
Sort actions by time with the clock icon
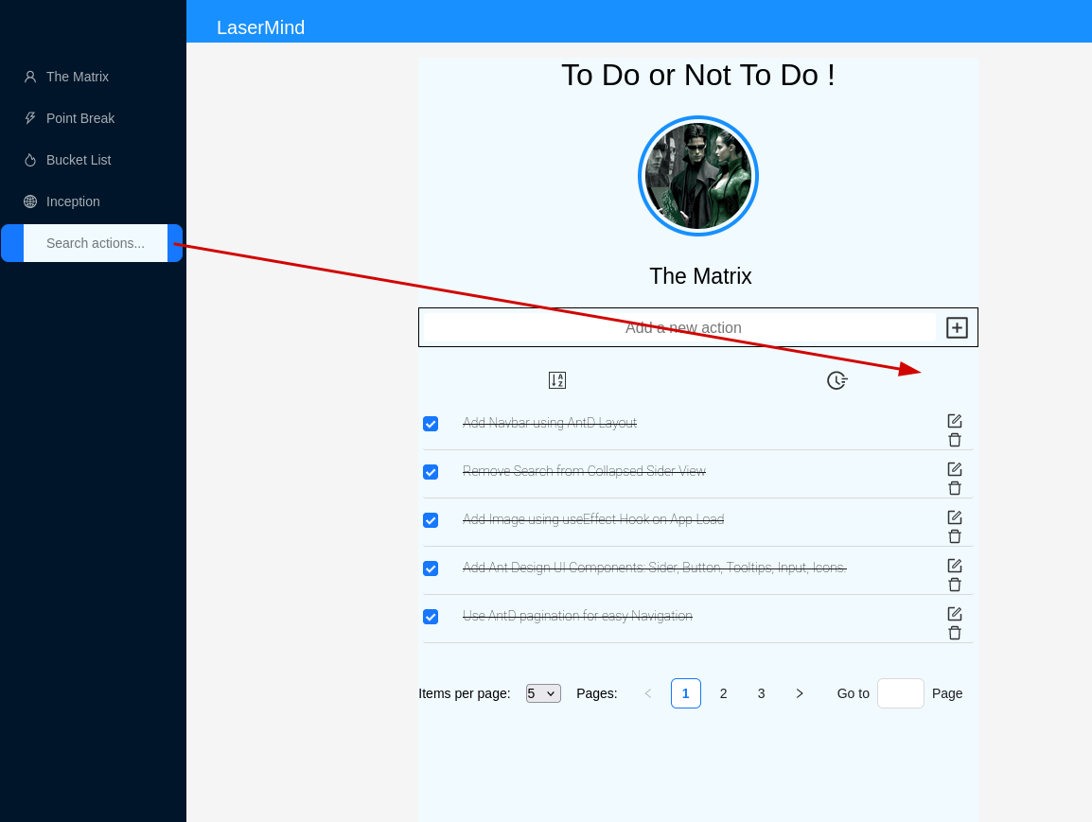[x=837, y=380]
